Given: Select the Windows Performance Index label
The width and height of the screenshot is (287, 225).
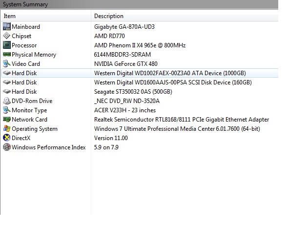Looking at the screenshot, I should coord(49,147).
